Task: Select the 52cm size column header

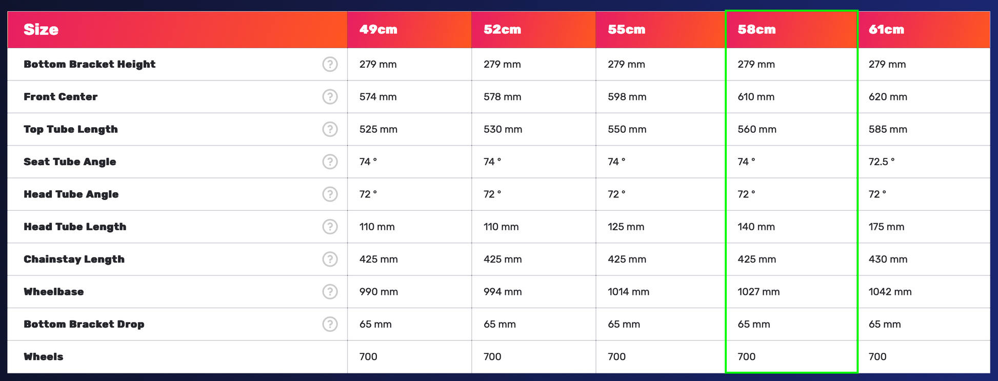Action: click(503, 30)
